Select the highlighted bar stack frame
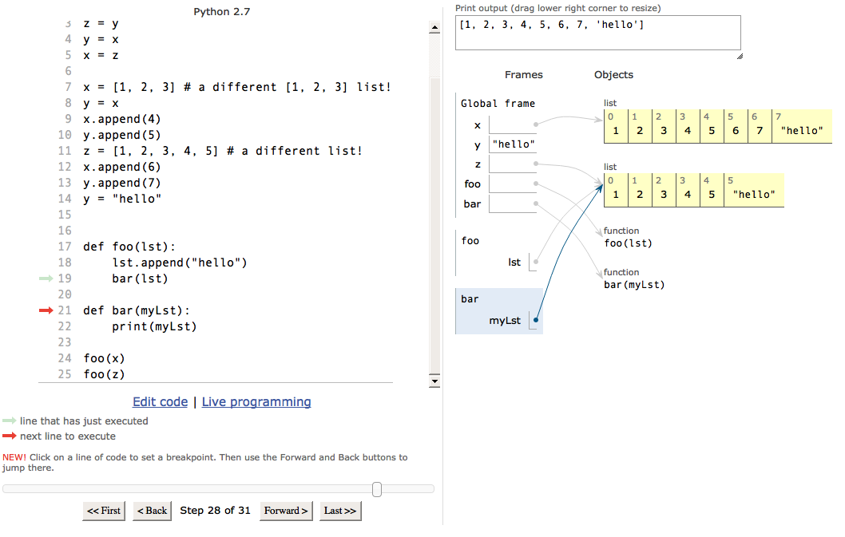The width and height of the screenshot is (845, 537). (x=499, y=310)
